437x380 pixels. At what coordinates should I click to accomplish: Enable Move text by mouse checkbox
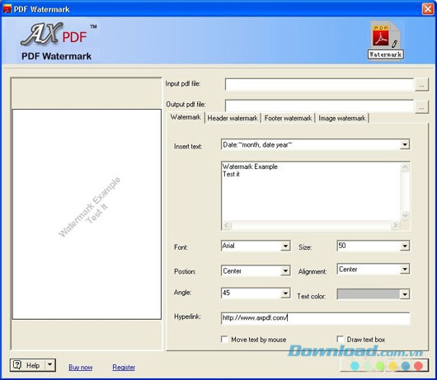pos(224,340)
